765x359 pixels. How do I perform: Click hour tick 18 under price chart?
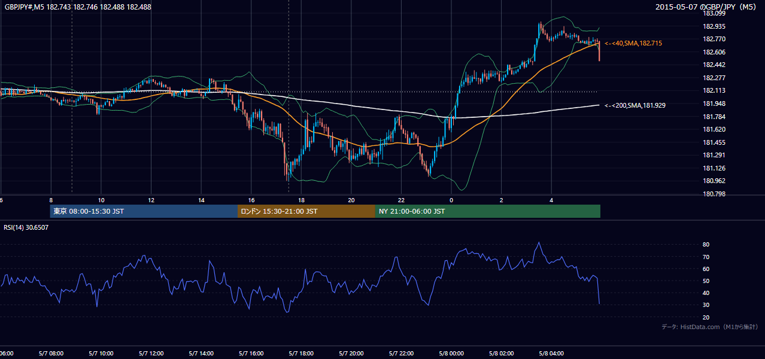pyautogui.click(x=301, y=200)
